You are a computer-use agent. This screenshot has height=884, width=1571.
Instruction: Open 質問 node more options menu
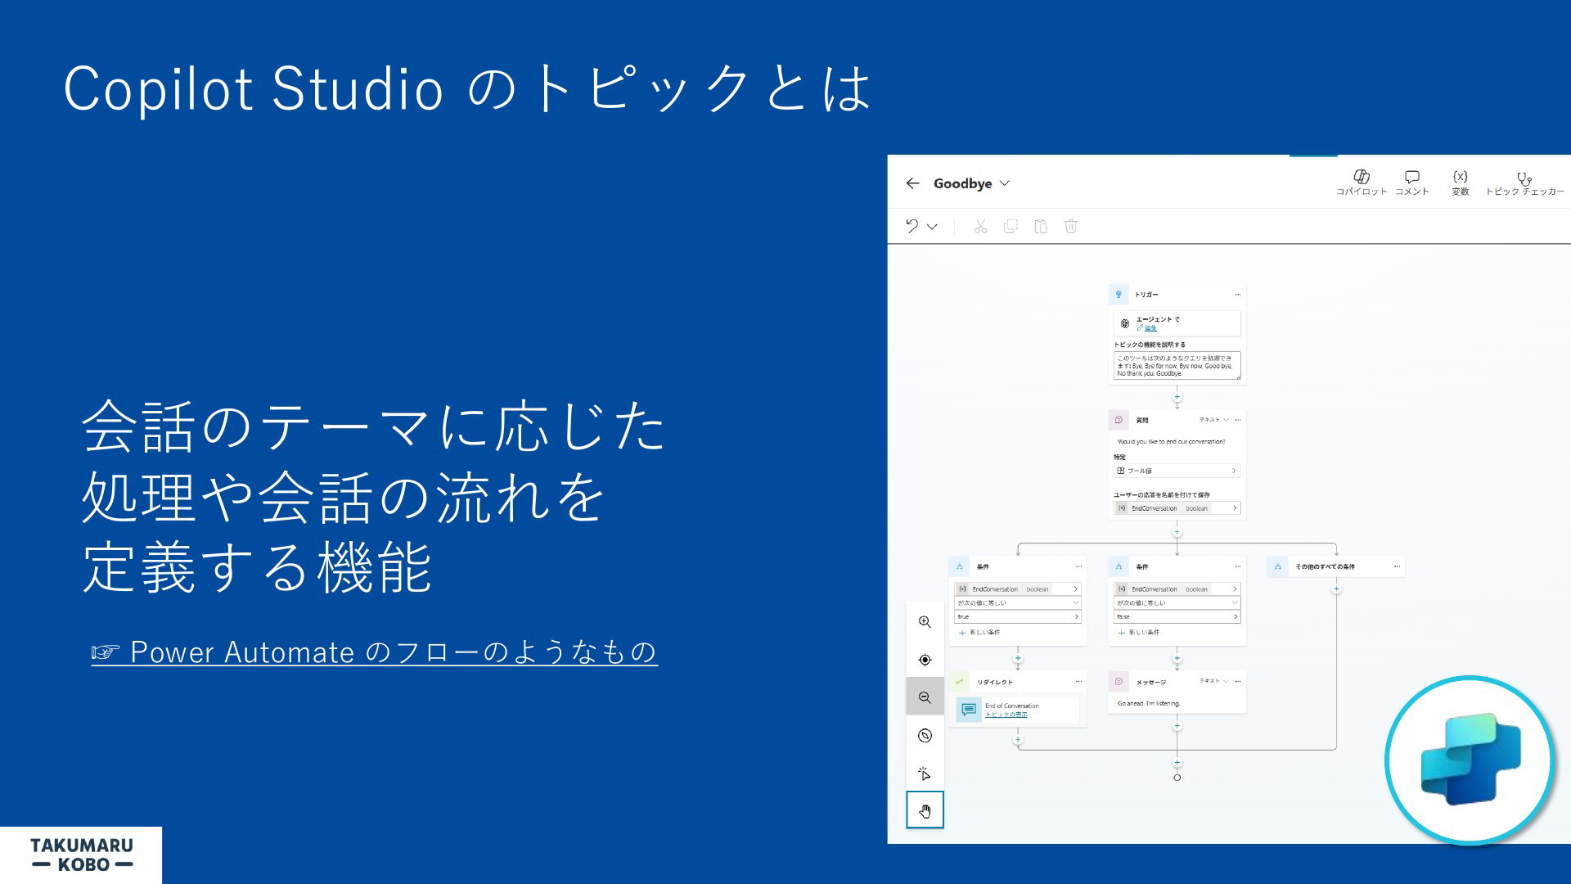(1238, 420)
